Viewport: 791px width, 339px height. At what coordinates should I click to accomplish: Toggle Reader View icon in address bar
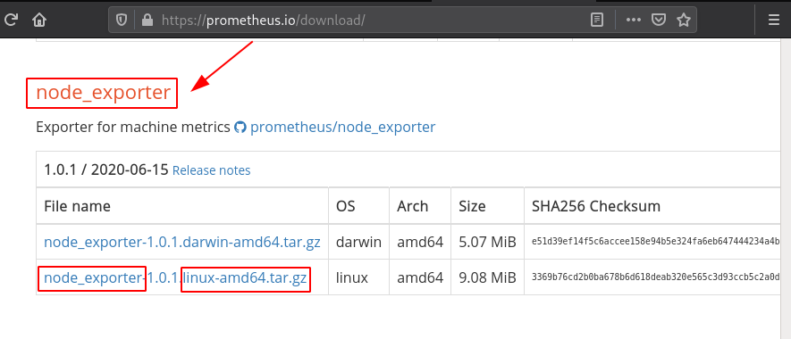click(597, 20)
